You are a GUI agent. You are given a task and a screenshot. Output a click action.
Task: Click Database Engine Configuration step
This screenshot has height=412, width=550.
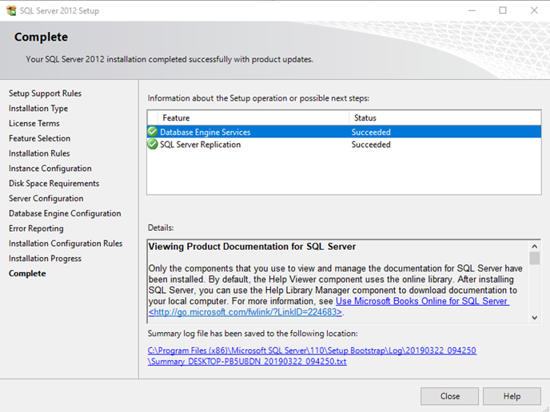tap(65, 213)
